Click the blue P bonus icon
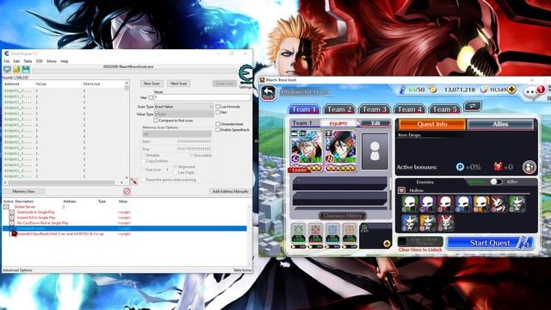The image size is (551, 310). pyautogui.click(x=460, y=167)
